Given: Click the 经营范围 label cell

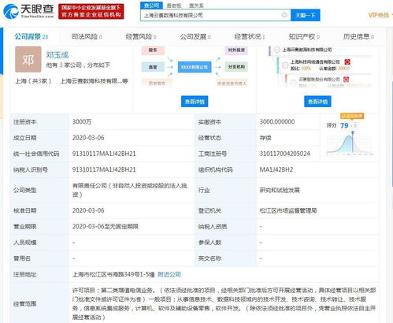Looking at the screenshot, I should [x=39, y=303].
